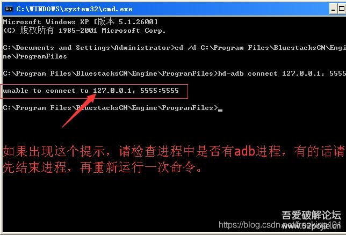Place cursor at the blinking prompt caret
This screenshot has width=346, height=235.
coord(220,110)
